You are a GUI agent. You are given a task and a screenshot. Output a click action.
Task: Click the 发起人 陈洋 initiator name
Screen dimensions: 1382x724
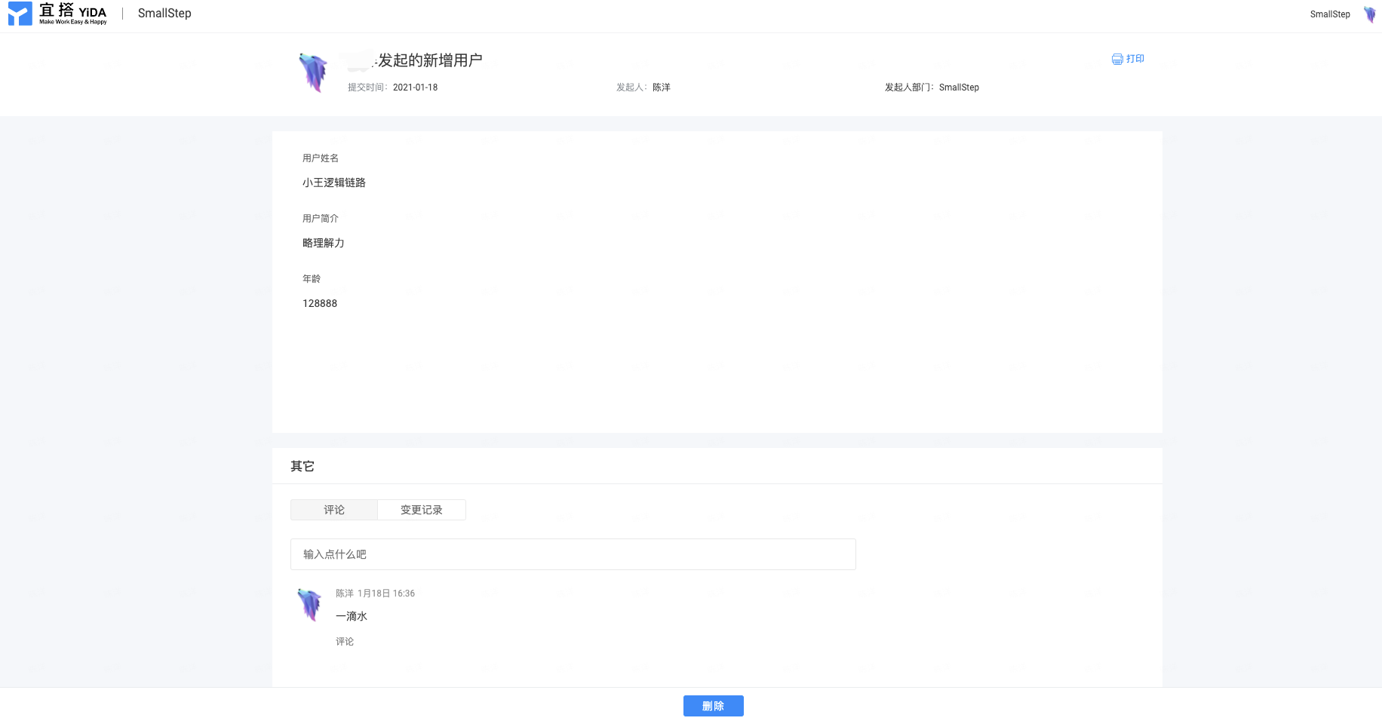point(662,87)
